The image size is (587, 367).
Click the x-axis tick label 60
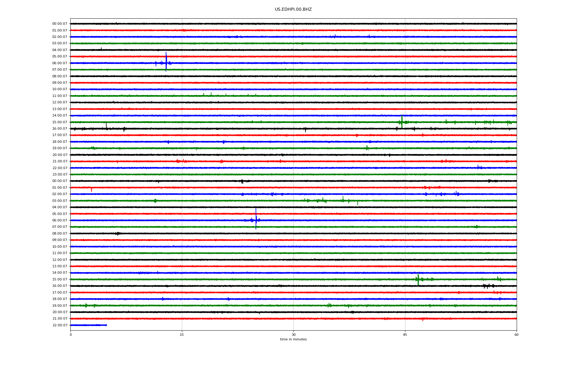click(x=516, y=335)
